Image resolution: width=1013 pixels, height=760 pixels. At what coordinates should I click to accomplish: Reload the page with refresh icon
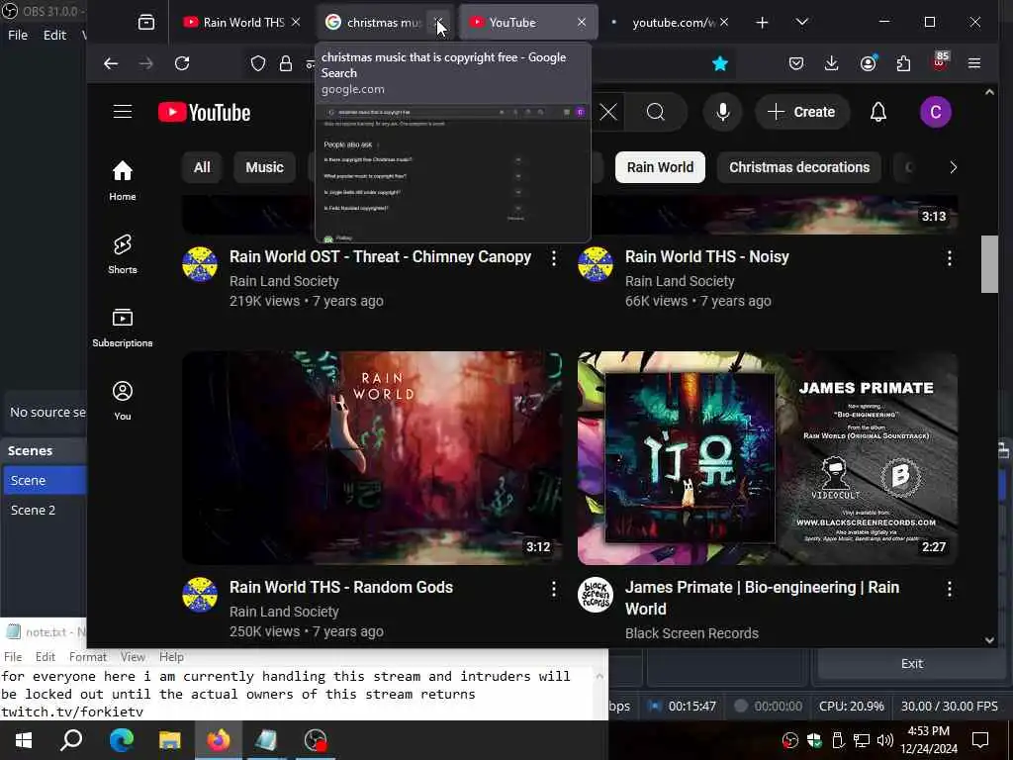(182, 63)
